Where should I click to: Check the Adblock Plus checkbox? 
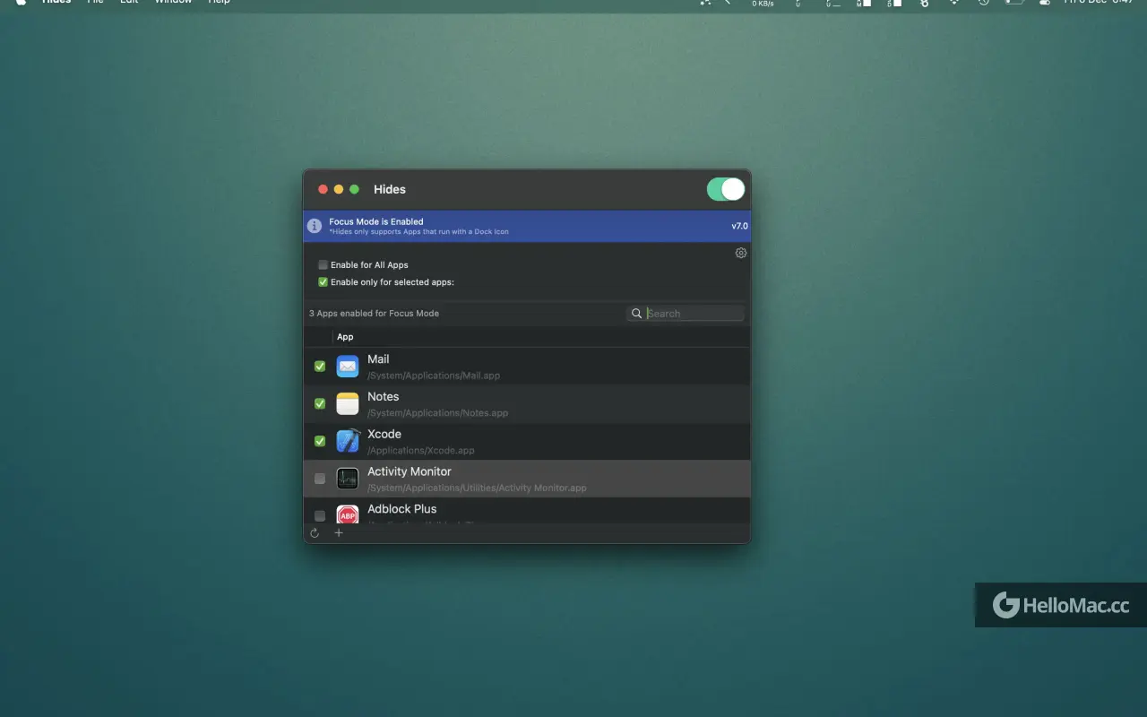point(320,515)
